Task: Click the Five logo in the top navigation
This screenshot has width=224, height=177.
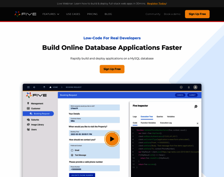Action: tap(25, 14)
